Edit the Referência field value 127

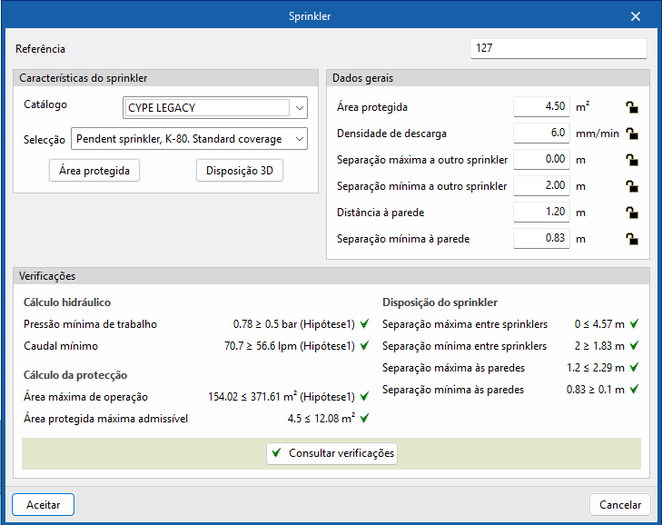pyautogui.click(x=558, y=48)
